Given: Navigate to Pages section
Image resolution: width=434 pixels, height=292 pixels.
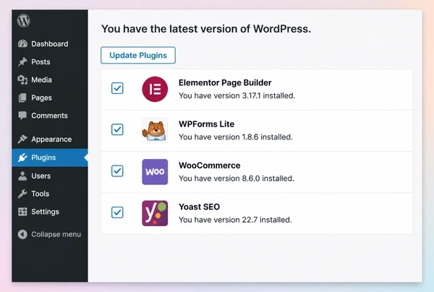Looking at the screenshot, I should [50, 98].
